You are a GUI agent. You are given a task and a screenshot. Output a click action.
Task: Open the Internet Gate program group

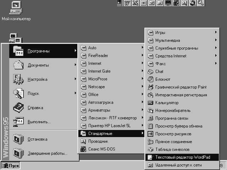click(x=111, y=71)
